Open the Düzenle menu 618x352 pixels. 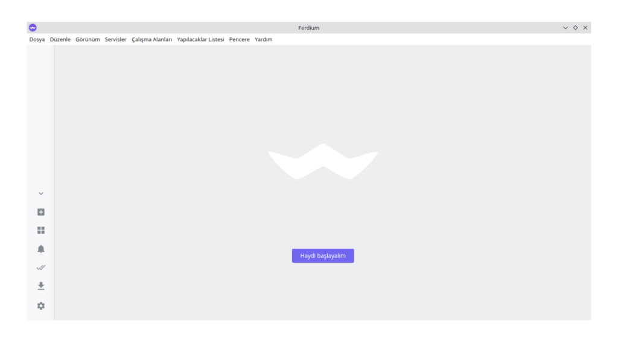[x=60, y=39]
